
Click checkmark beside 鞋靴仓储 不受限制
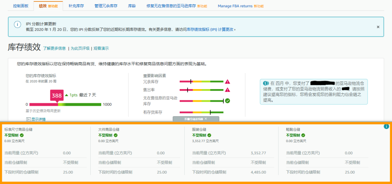click(303, 135)
